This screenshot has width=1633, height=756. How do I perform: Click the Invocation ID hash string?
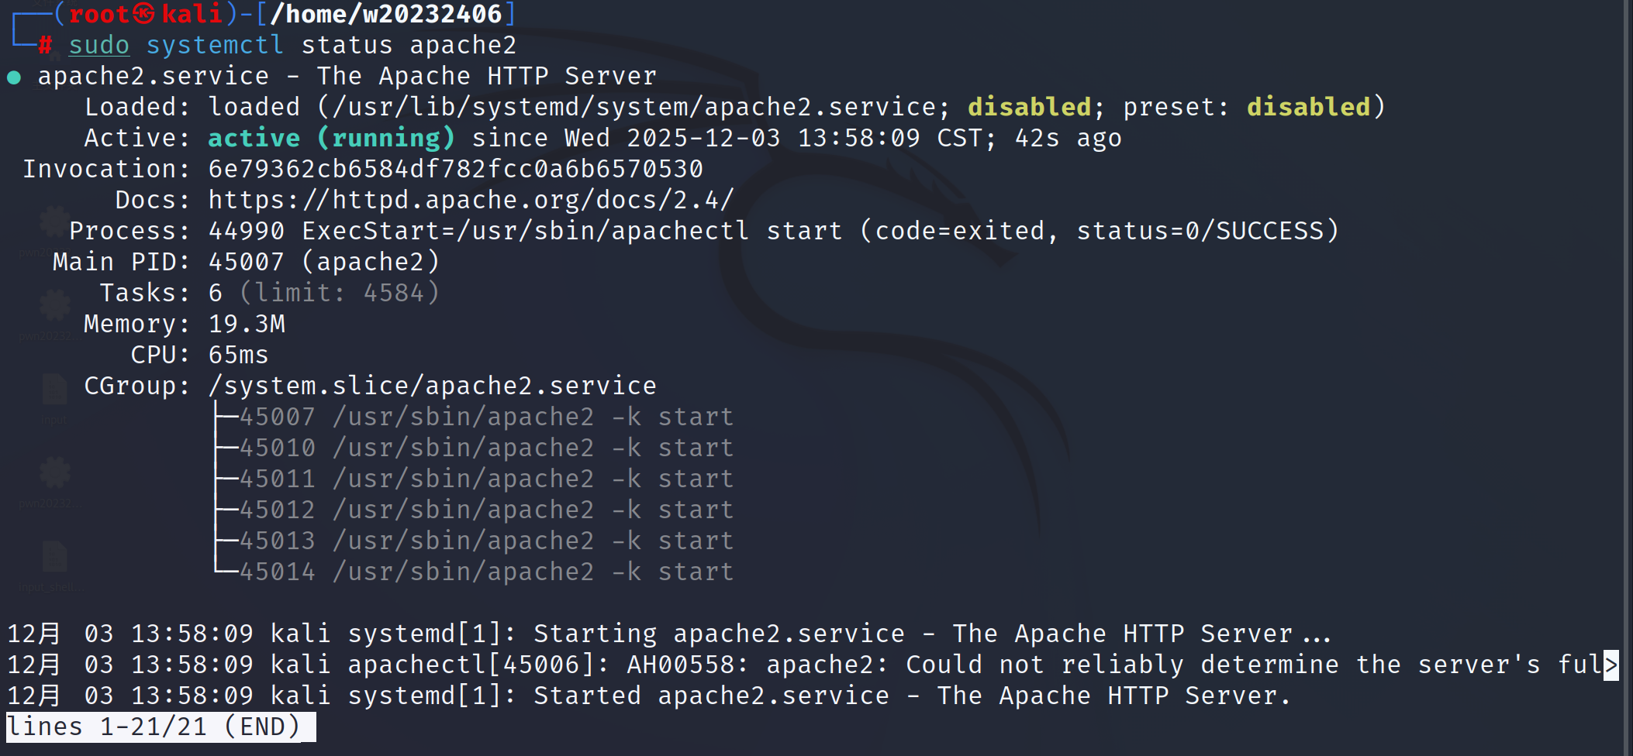[455, 169]
